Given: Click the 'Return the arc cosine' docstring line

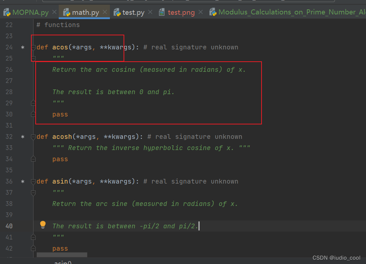Looking at the screenshot, I should [149, 70].
